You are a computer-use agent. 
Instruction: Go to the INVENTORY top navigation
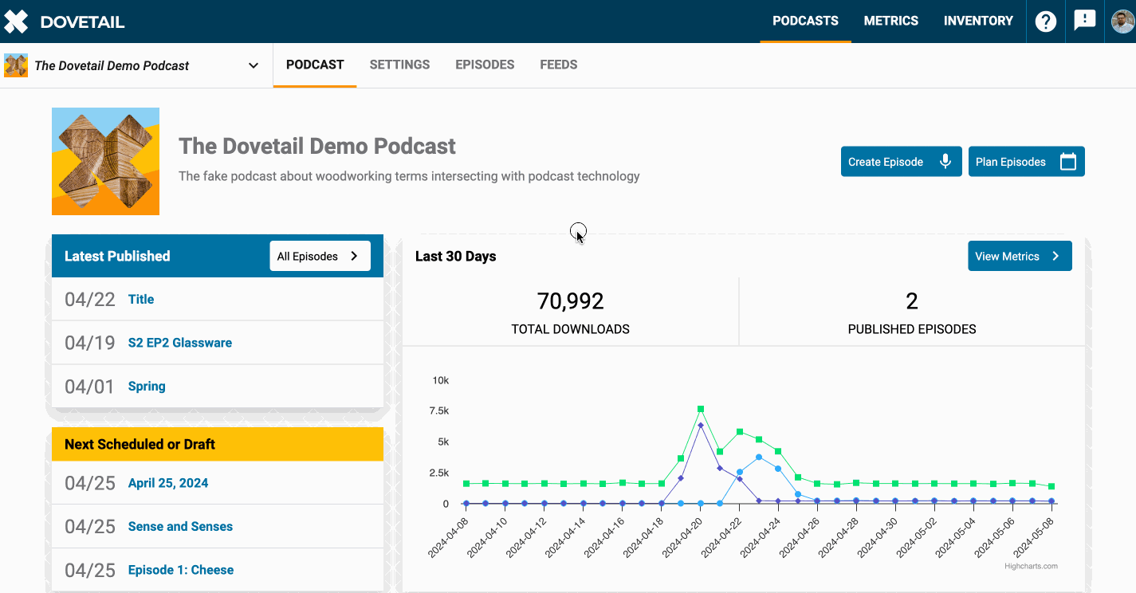(x=978, y=21)
